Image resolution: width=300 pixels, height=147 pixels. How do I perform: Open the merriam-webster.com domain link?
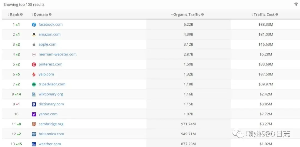(x=57, y=54)
